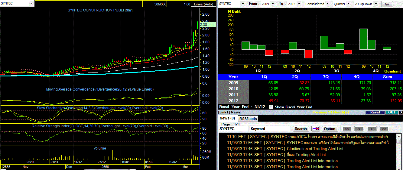The height and width of the screenshot is (170, 403).
Task: Click the 1.00 zoom value field
Action: tap(179, 4)
